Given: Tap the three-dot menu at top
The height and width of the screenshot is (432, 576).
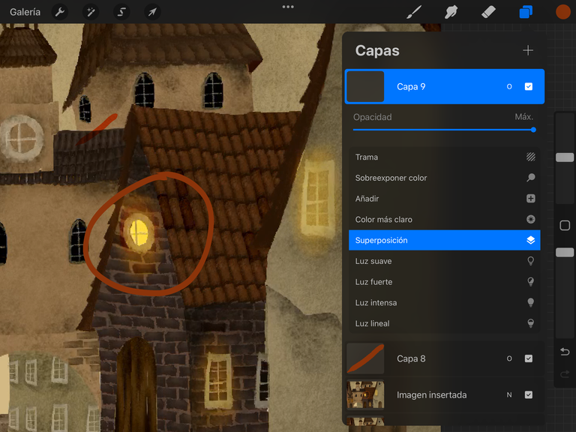Looking at the screenshot, I should click(288, 7).
